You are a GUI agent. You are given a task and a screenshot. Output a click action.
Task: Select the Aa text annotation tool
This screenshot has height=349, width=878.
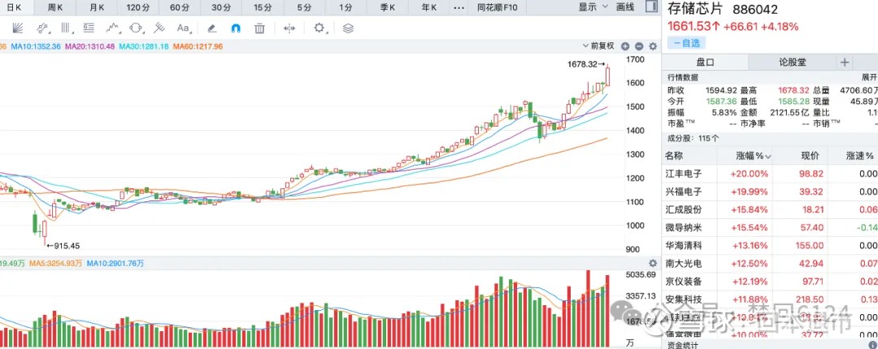(x=182, y=28)
